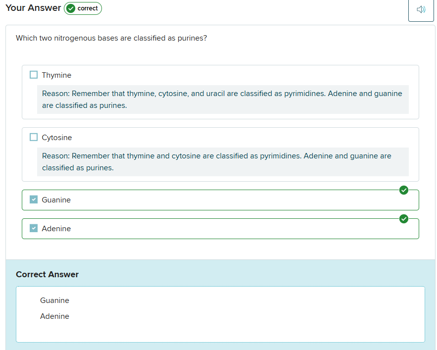Image resolution: width=437 pixels, height=350 pixels.
Task: Click Guanine in the Correct Answer box
Action: pyautogui.click(x=54, y=300)
